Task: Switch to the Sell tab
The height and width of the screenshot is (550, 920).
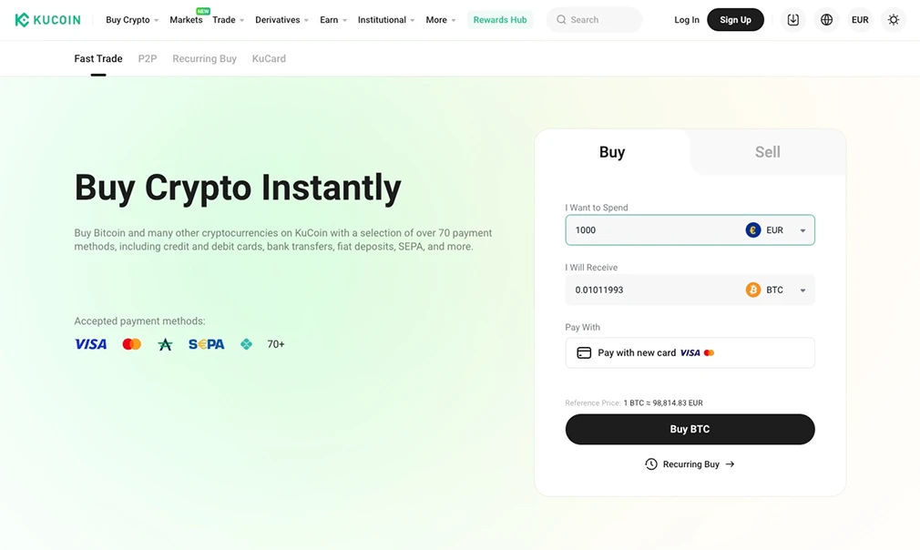Action: tap(767, 152)
